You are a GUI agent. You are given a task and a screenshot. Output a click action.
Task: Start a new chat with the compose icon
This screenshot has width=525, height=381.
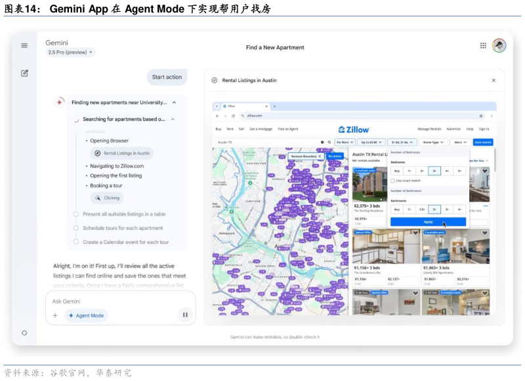click(x=24, y=73)
